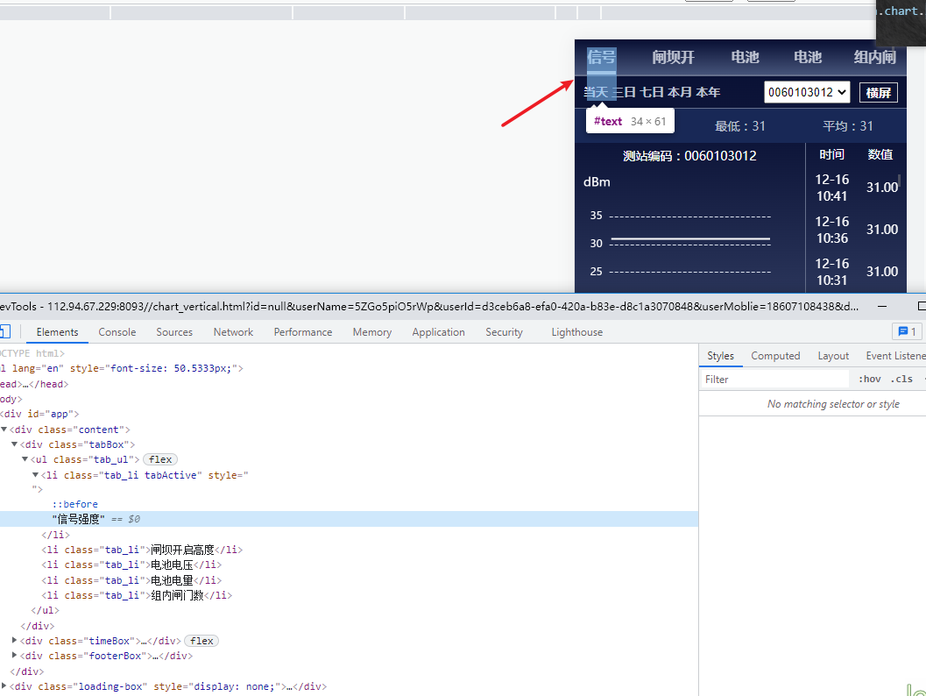
Task: Select the html lang en row
Action: click(122, 368)
